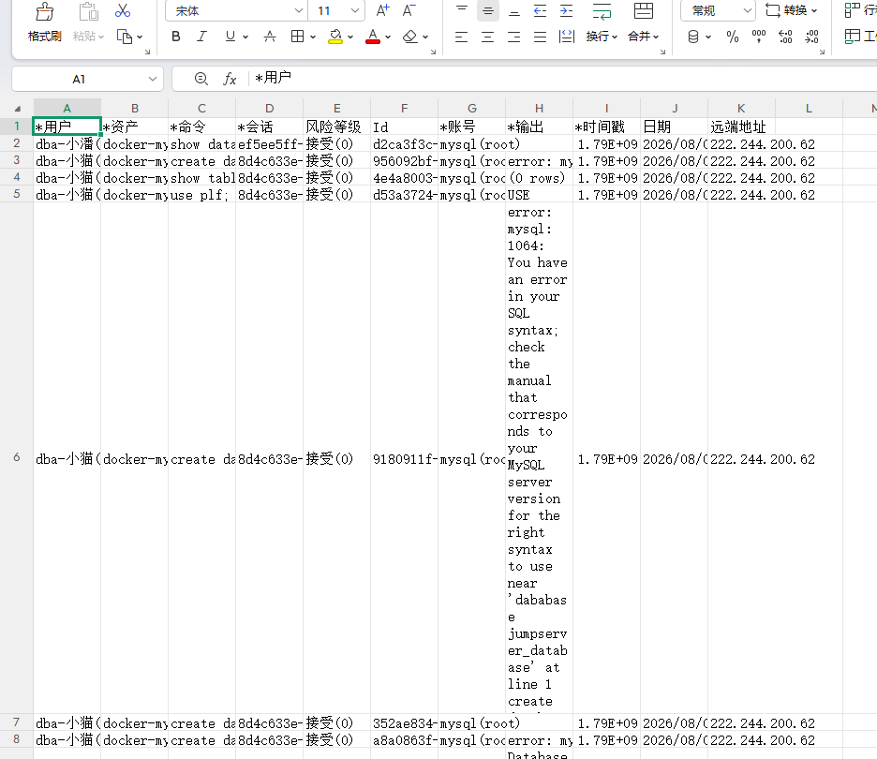Toggle strikethrough formatting
This screenshot has height=759, width=877.
coord(270,37)
